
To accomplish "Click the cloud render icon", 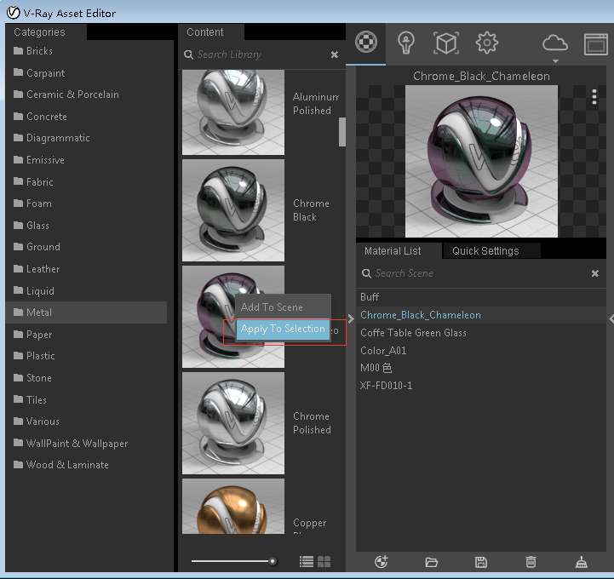I will point(554,43).
